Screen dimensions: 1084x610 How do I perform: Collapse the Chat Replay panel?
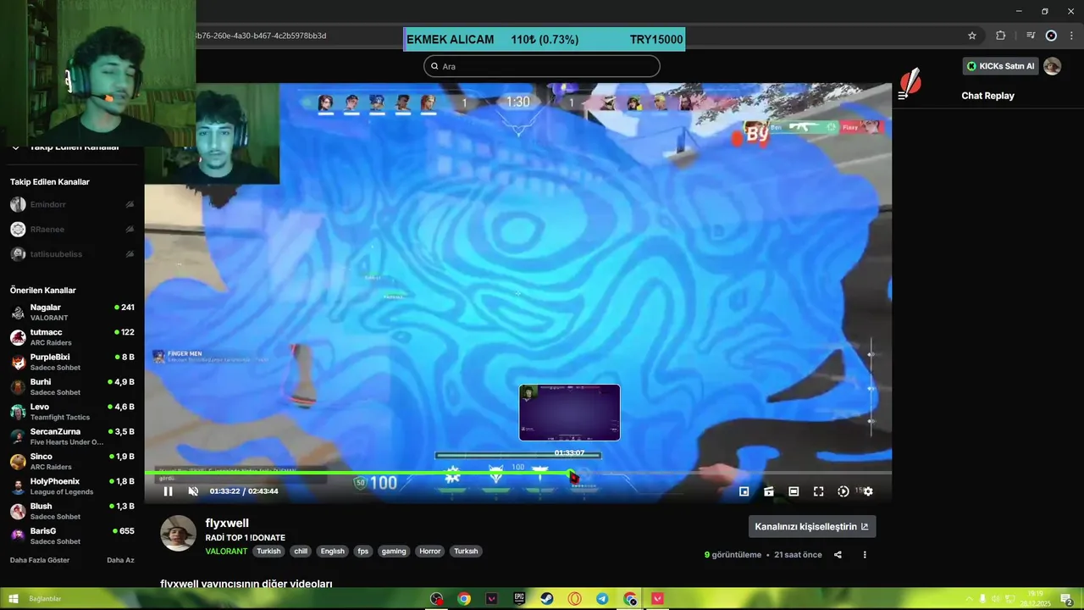(903, 96)
